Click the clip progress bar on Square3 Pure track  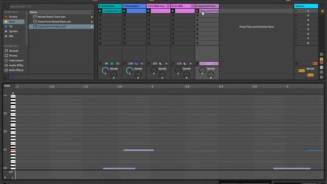coord(209,63)
